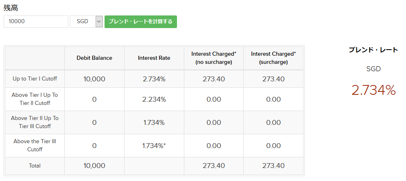Select the Up to Tier I Cutoff row label
The width and height of the screenshot is (406, 181).
pyautogui.click(x=35, y=79)
